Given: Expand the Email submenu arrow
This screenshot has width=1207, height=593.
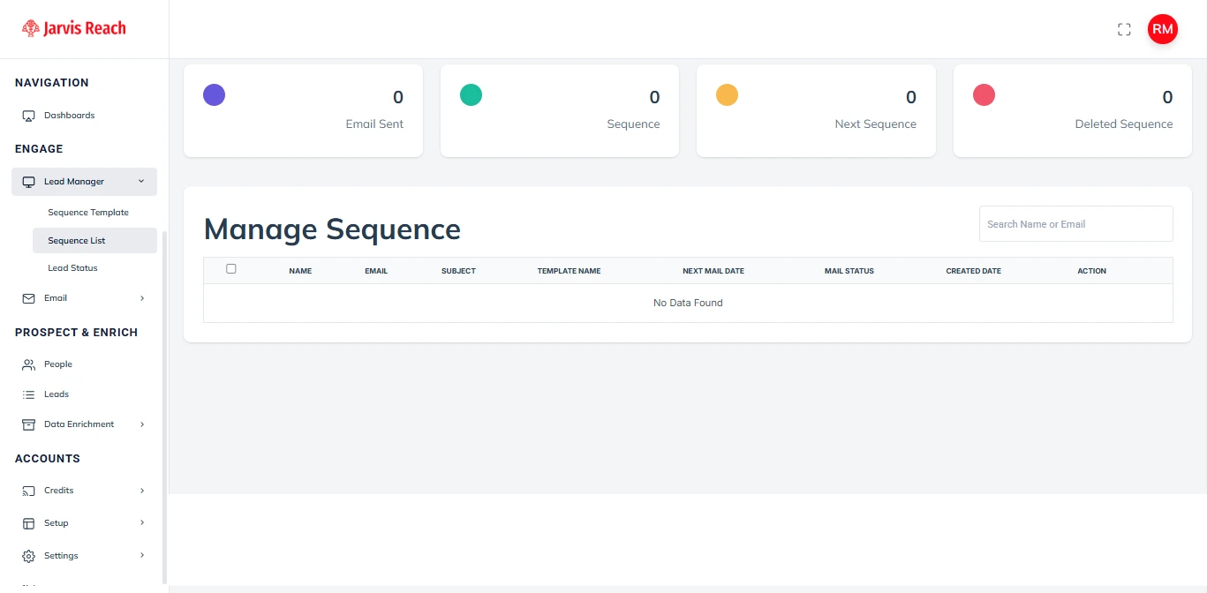Looking at the screenshot, I should (x=142, y=298).
